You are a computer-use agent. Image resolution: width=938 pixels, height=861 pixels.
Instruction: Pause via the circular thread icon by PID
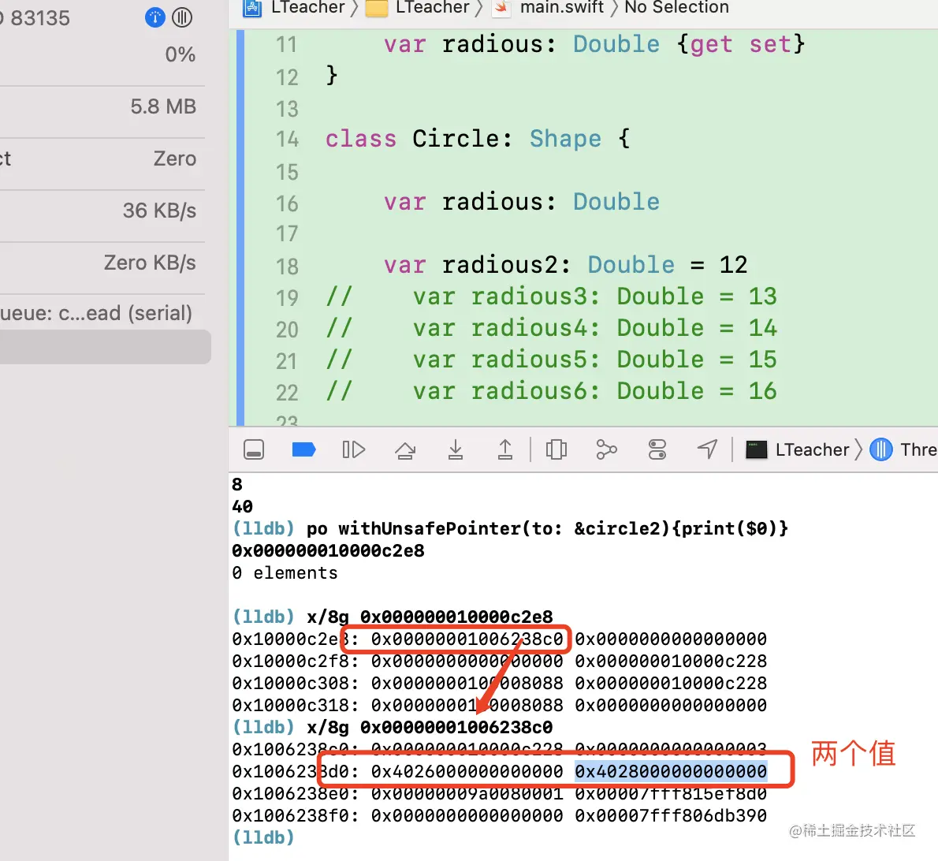(x=182, y=17)
